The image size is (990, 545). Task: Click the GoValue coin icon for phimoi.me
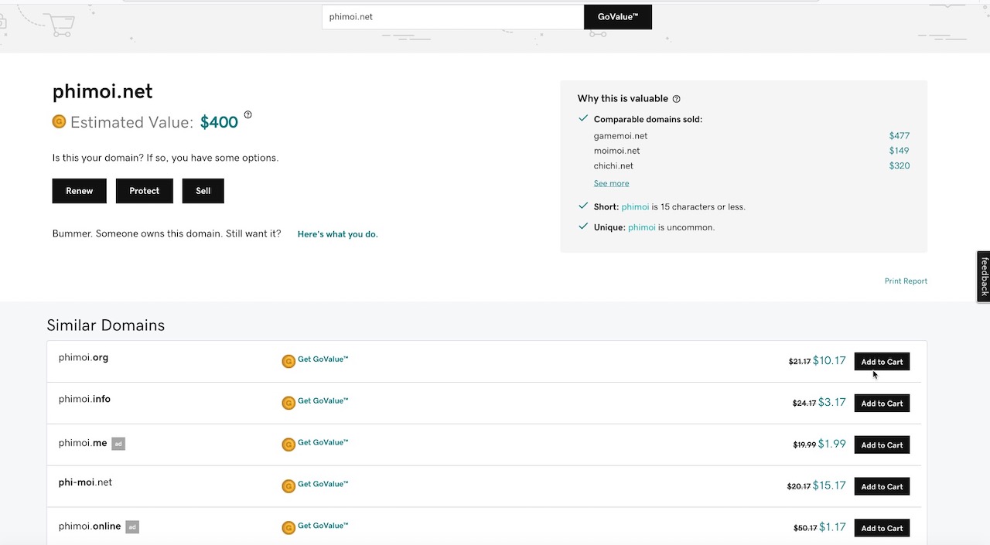288,445
